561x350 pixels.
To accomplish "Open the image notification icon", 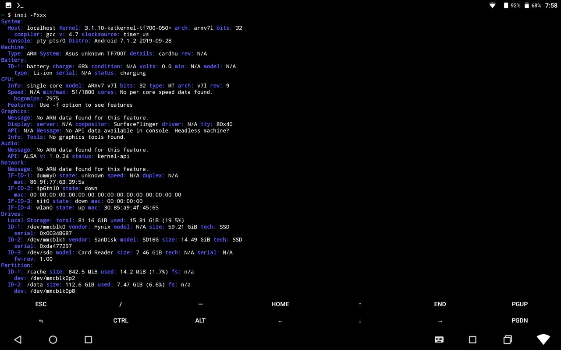I will [x=8, y=6].
